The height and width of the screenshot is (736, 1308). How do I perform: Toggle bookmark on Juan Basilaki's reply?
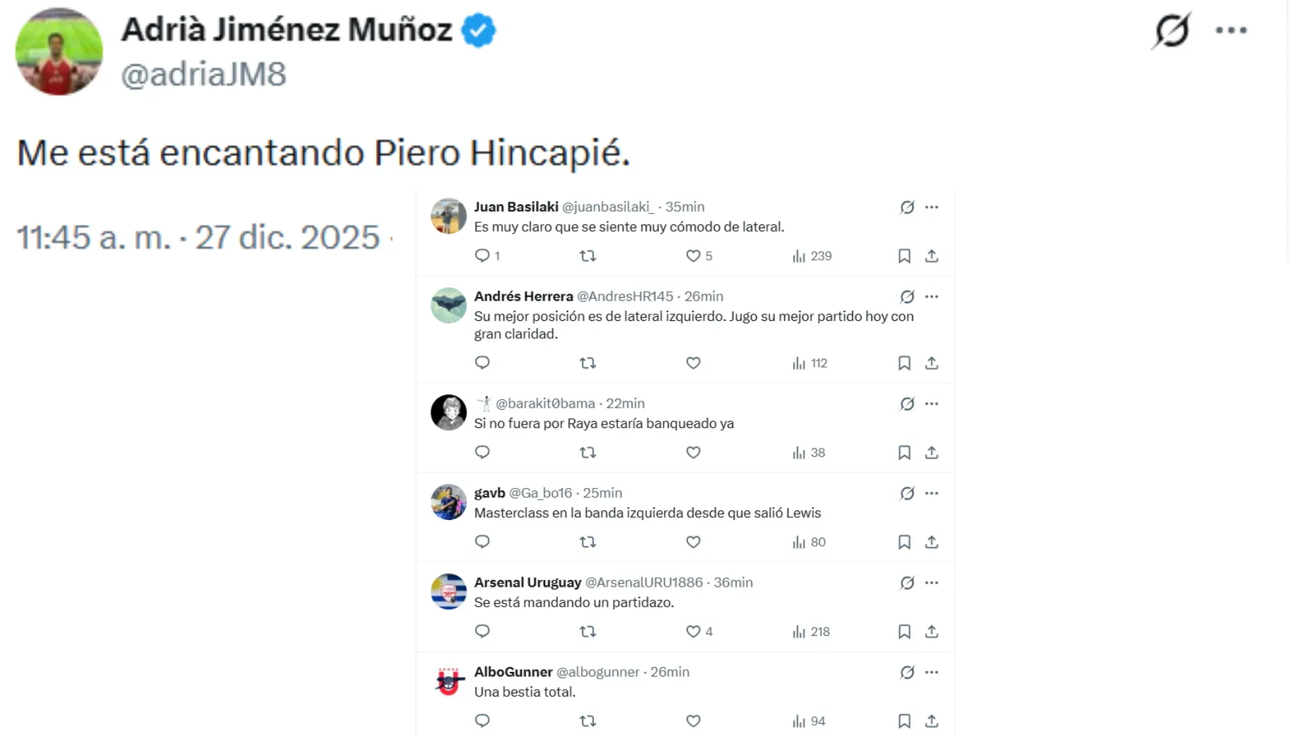(904, 256)
